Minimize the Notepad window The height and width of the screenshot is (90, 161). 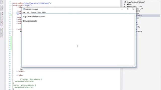point(122,9)
